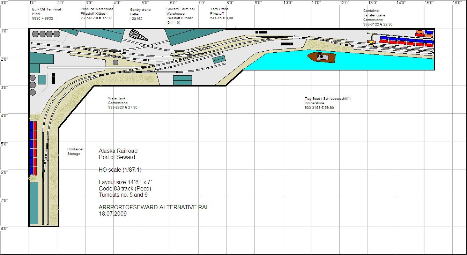The image size is (467, 255).
Task: Click the "Produce Warehouse" label text
Action: click(97, 9)
